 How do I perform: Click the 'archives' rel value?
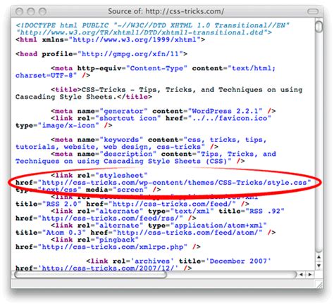(152, 261)
